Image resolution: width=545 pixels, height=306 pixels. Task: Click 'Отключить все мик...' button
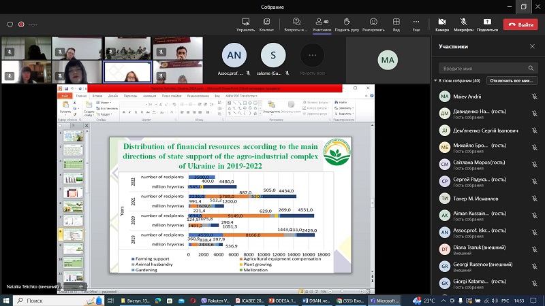pyautogui.click(x=514, y=81)
